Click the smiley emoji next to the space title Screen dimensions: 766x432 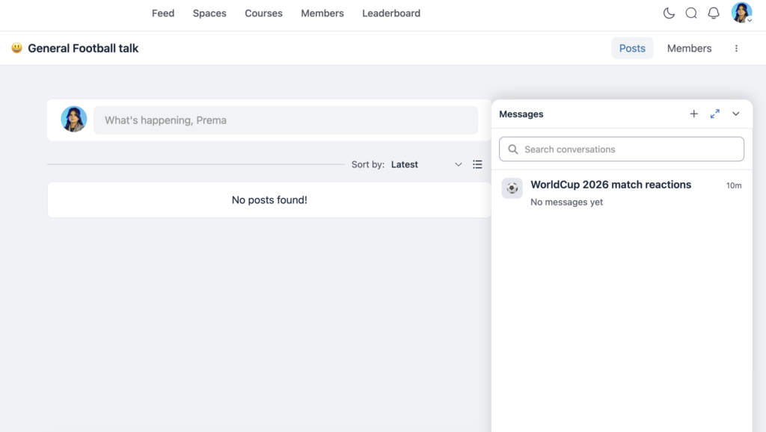[16, 48]
